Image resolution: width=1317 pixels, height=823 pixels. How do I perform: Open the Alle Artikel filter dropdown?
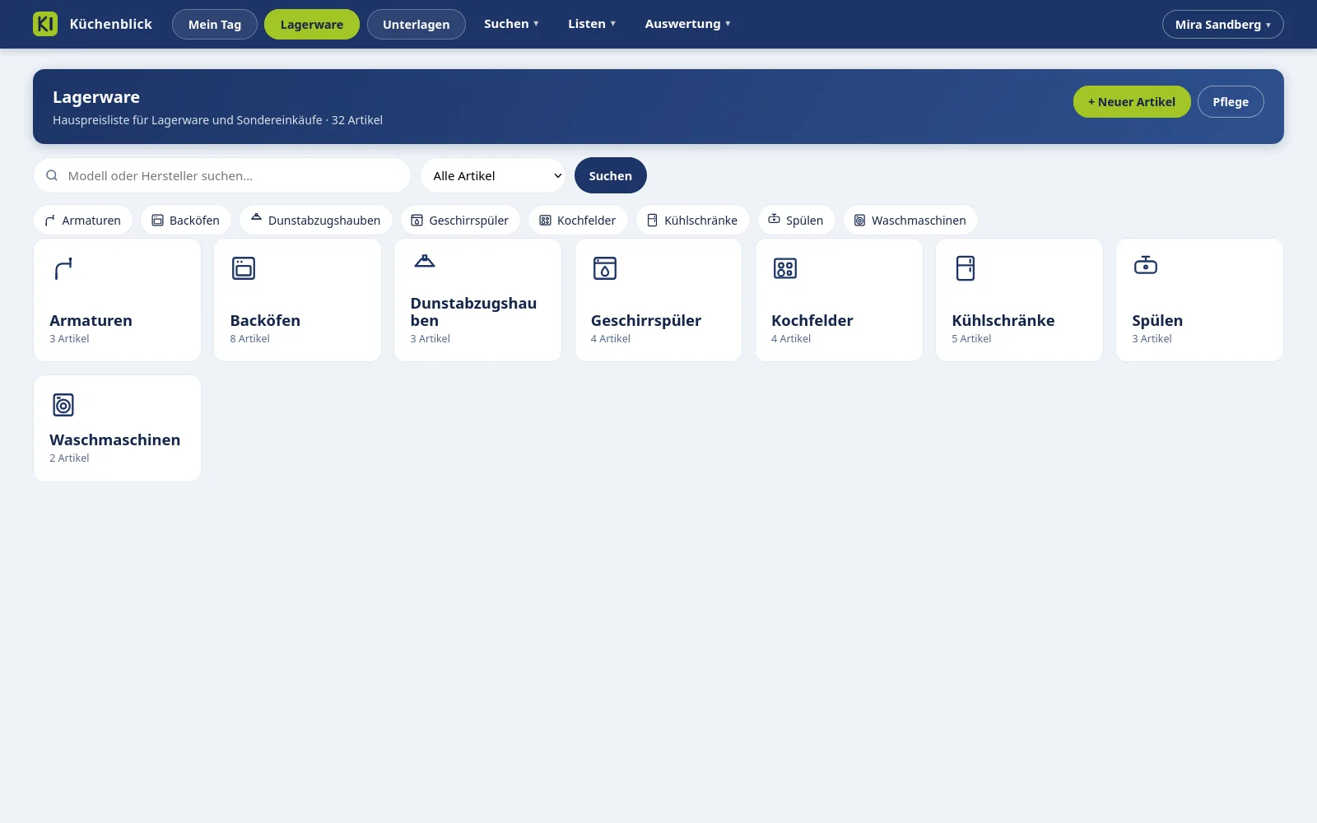tap(492, 175)
